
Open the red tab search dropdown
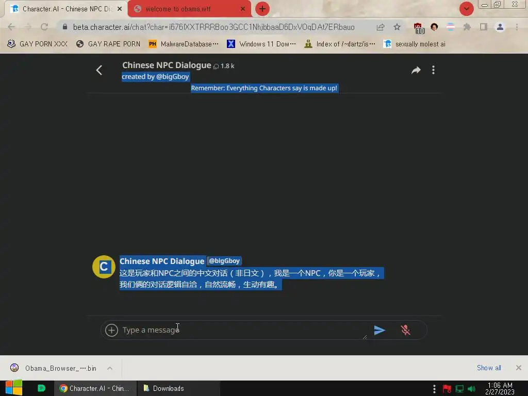pos(466,9)
